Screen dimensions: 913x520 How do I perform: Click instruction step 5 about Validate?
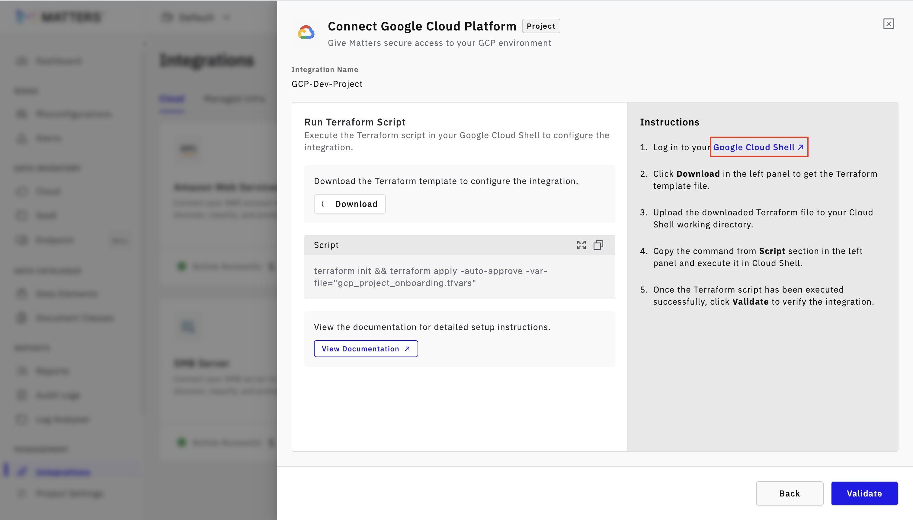[757, 296]
